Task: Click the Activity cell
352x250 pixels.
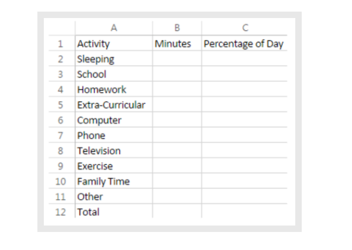Action: tap(114, 43)
